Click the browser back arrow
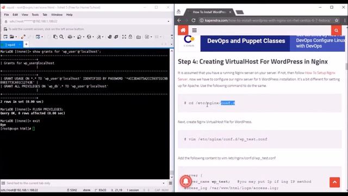 click(x=179, y=21)
